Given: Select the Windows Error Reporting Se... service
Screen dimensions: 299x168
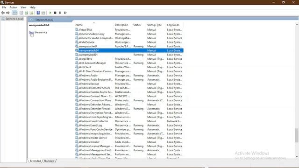Looking at the screenshot, I should 96,117.
